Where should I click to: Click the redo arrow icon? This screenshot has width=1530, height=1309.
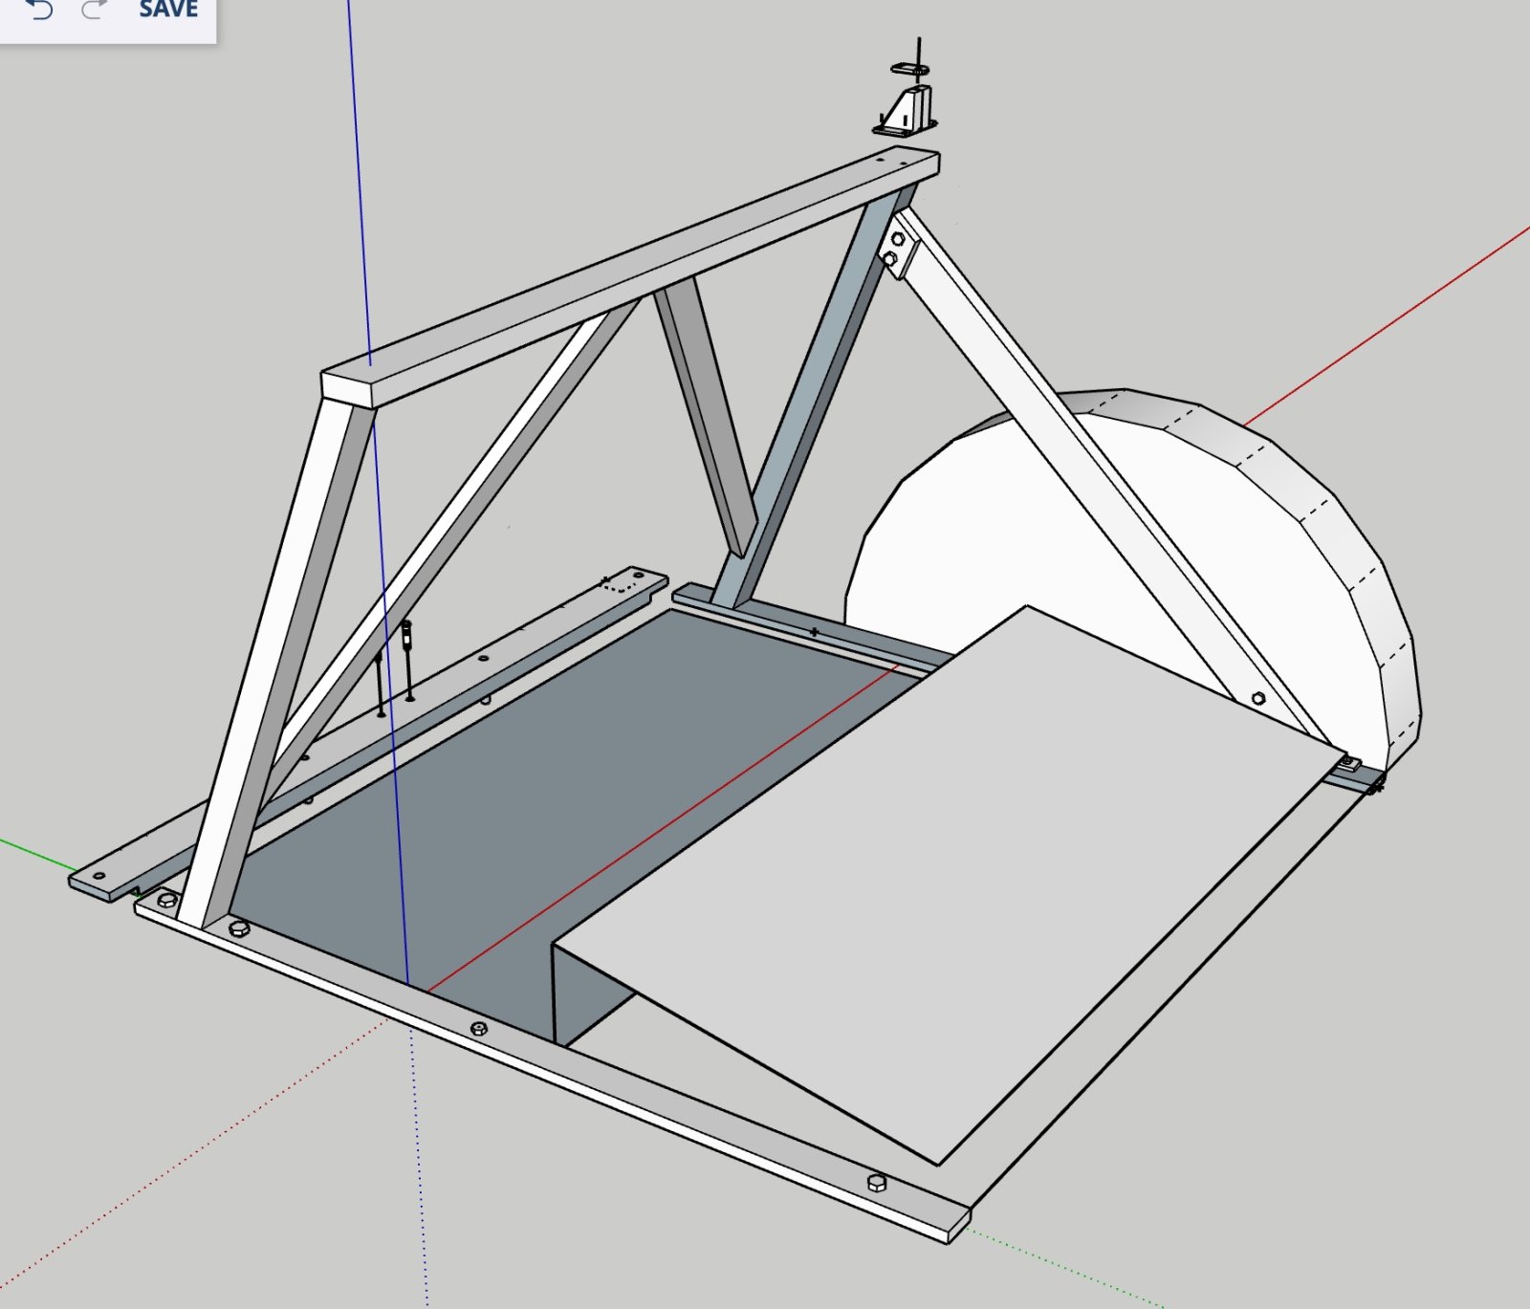(x=94, y=10)
